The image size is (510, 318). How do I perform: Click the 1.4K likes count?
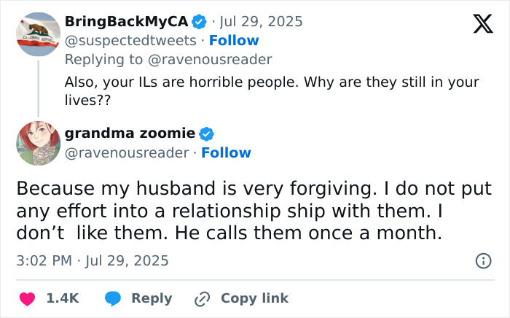pyautogui.click(x=63, y=298)
